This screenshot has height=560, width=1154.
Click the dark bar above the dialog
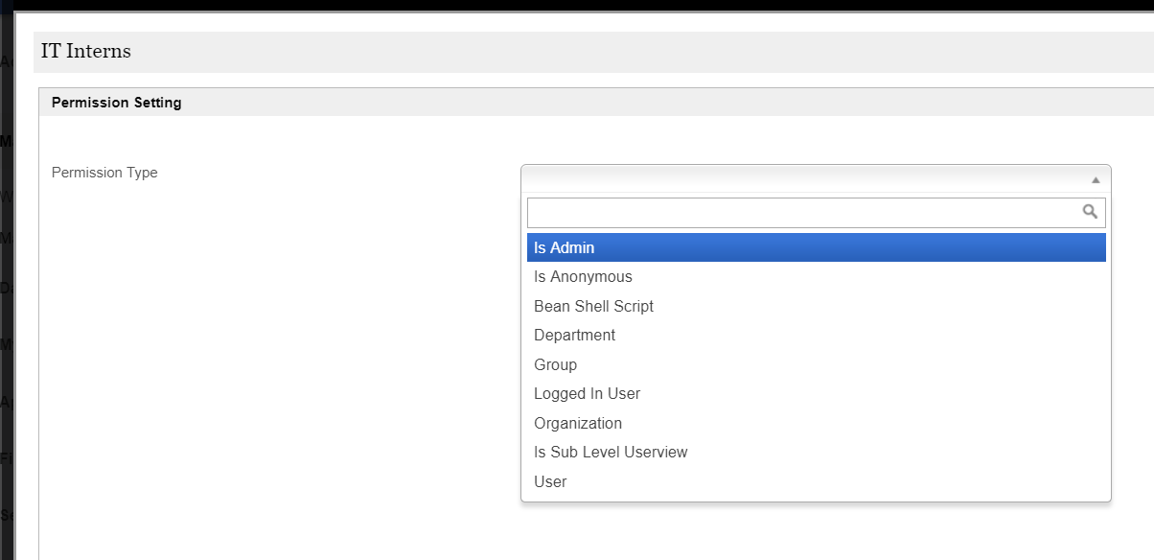[575, 5]
